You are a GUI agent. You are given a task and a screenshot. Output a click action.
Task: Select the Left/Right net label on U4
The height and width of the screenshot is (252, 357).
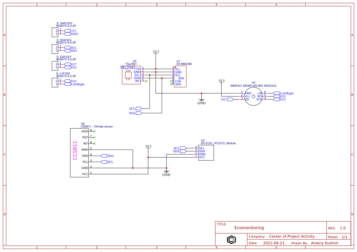285,93
